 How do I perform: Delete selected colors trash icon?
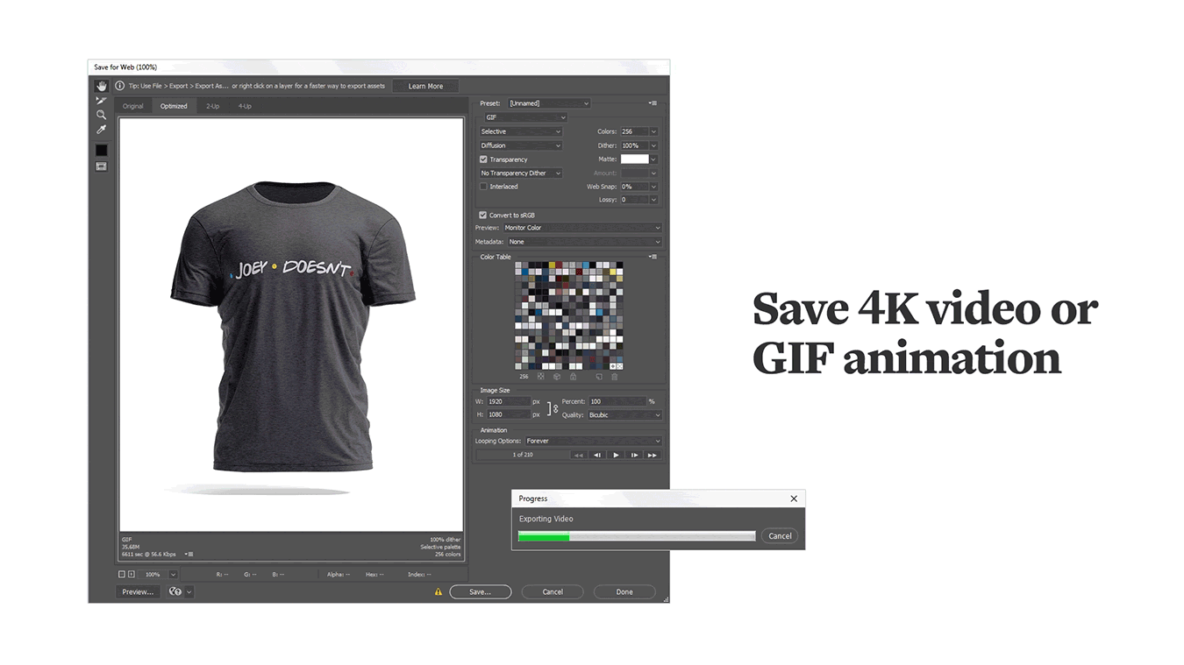pos(614,377)
